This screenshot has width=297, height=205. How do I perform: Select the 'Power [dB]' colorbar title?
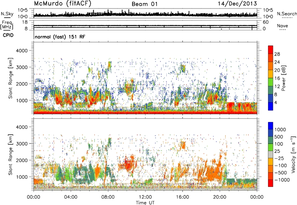284,78
